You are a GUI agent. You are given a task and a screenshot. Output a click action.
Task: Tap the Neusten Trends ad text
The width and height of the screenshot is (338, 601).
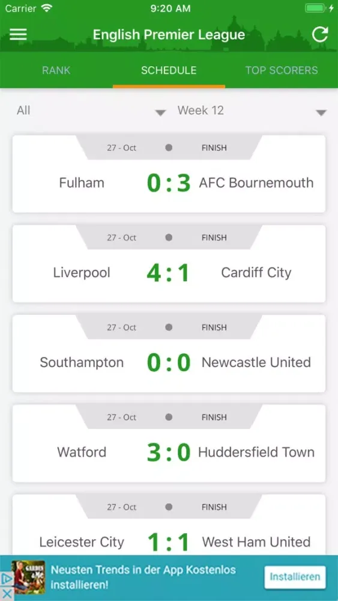coord(143,577)
